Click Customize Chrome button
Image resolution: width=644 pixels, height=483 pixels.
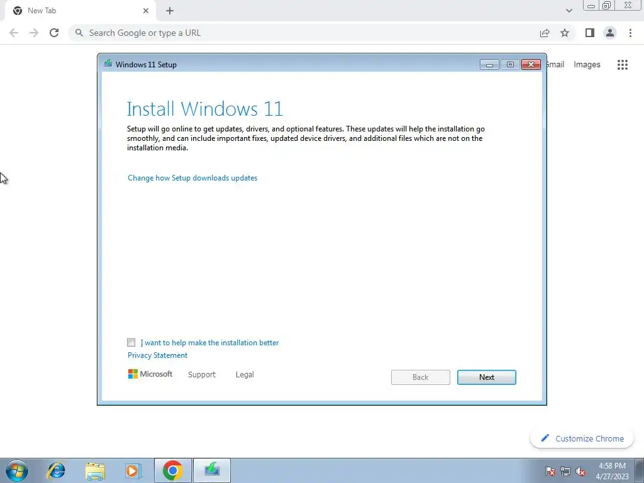click(x=582, y=438)
